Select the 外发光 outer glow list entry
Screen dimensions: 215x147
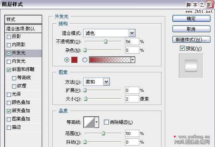tap(23, 53)
